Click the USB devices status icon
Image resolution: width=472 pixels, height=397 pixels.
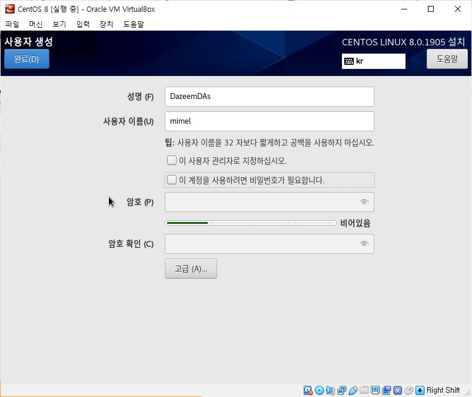pos(353,390)
